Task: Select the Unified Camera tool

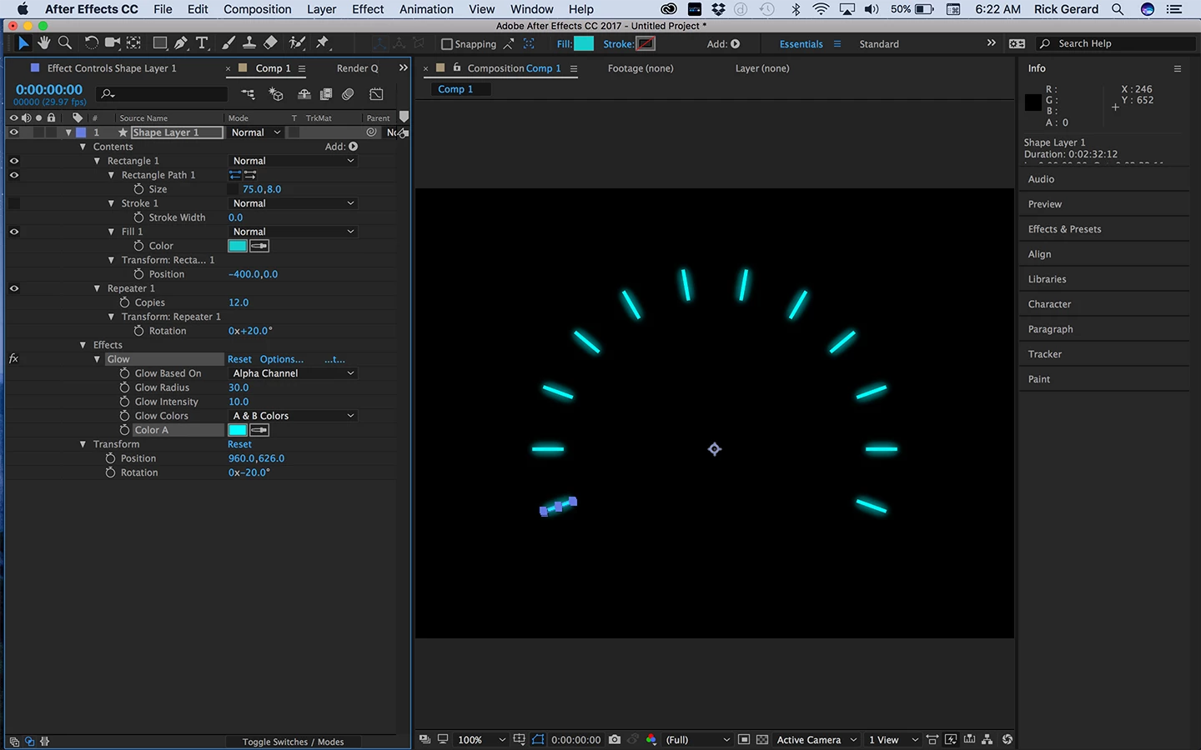Action: pyautogui.click(x=113, y=43)
